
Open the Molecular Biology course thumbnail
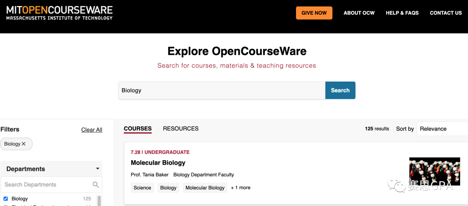[x=435, y=171]
